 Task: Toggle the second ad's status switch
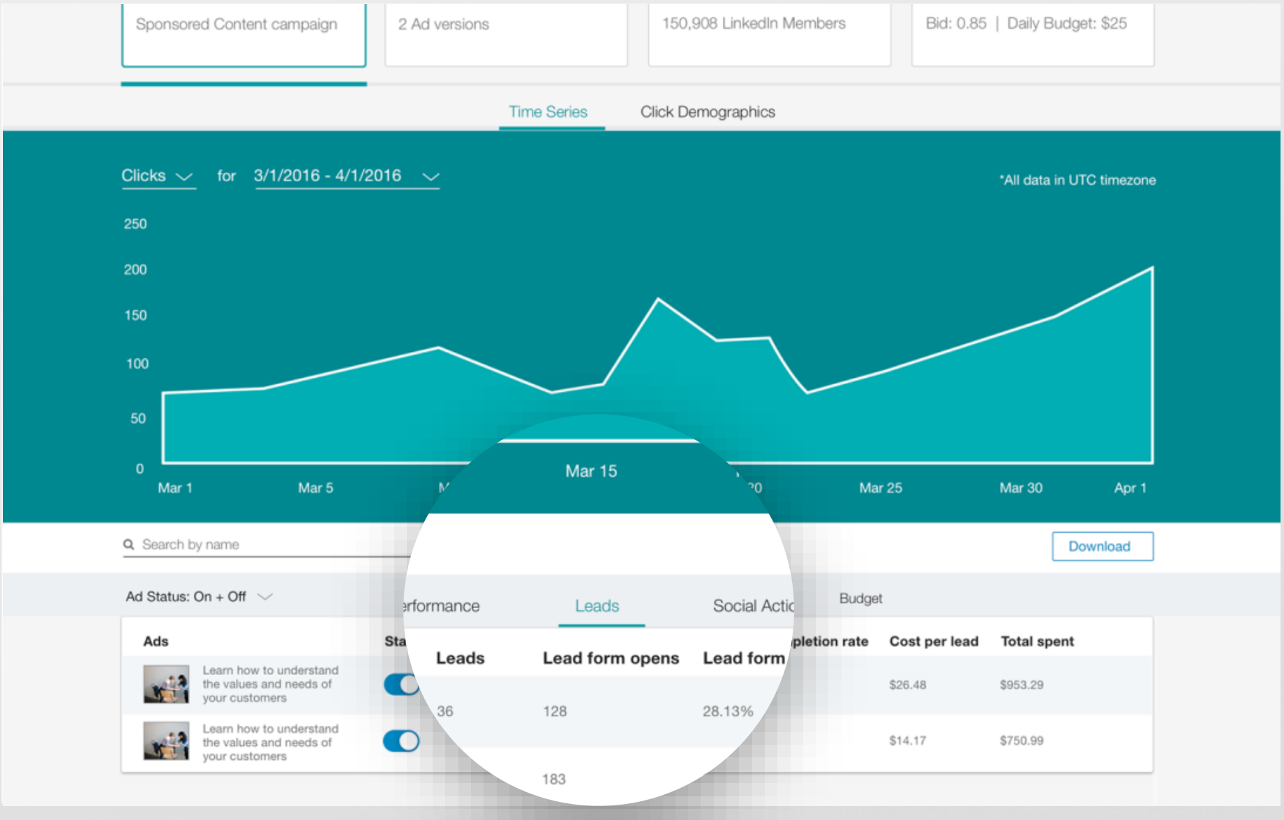point(401,741)
